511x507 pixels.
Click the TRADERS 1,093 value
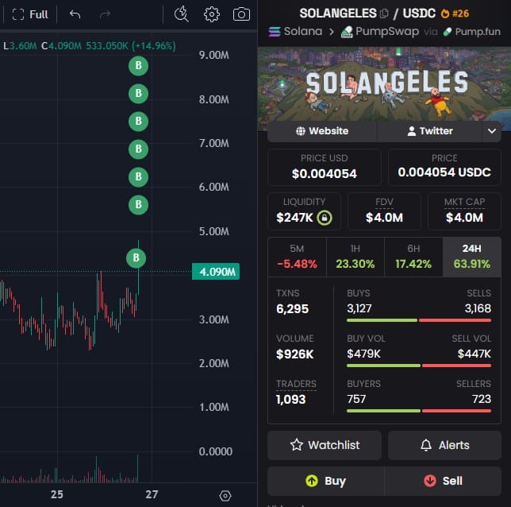pos(290,400)
